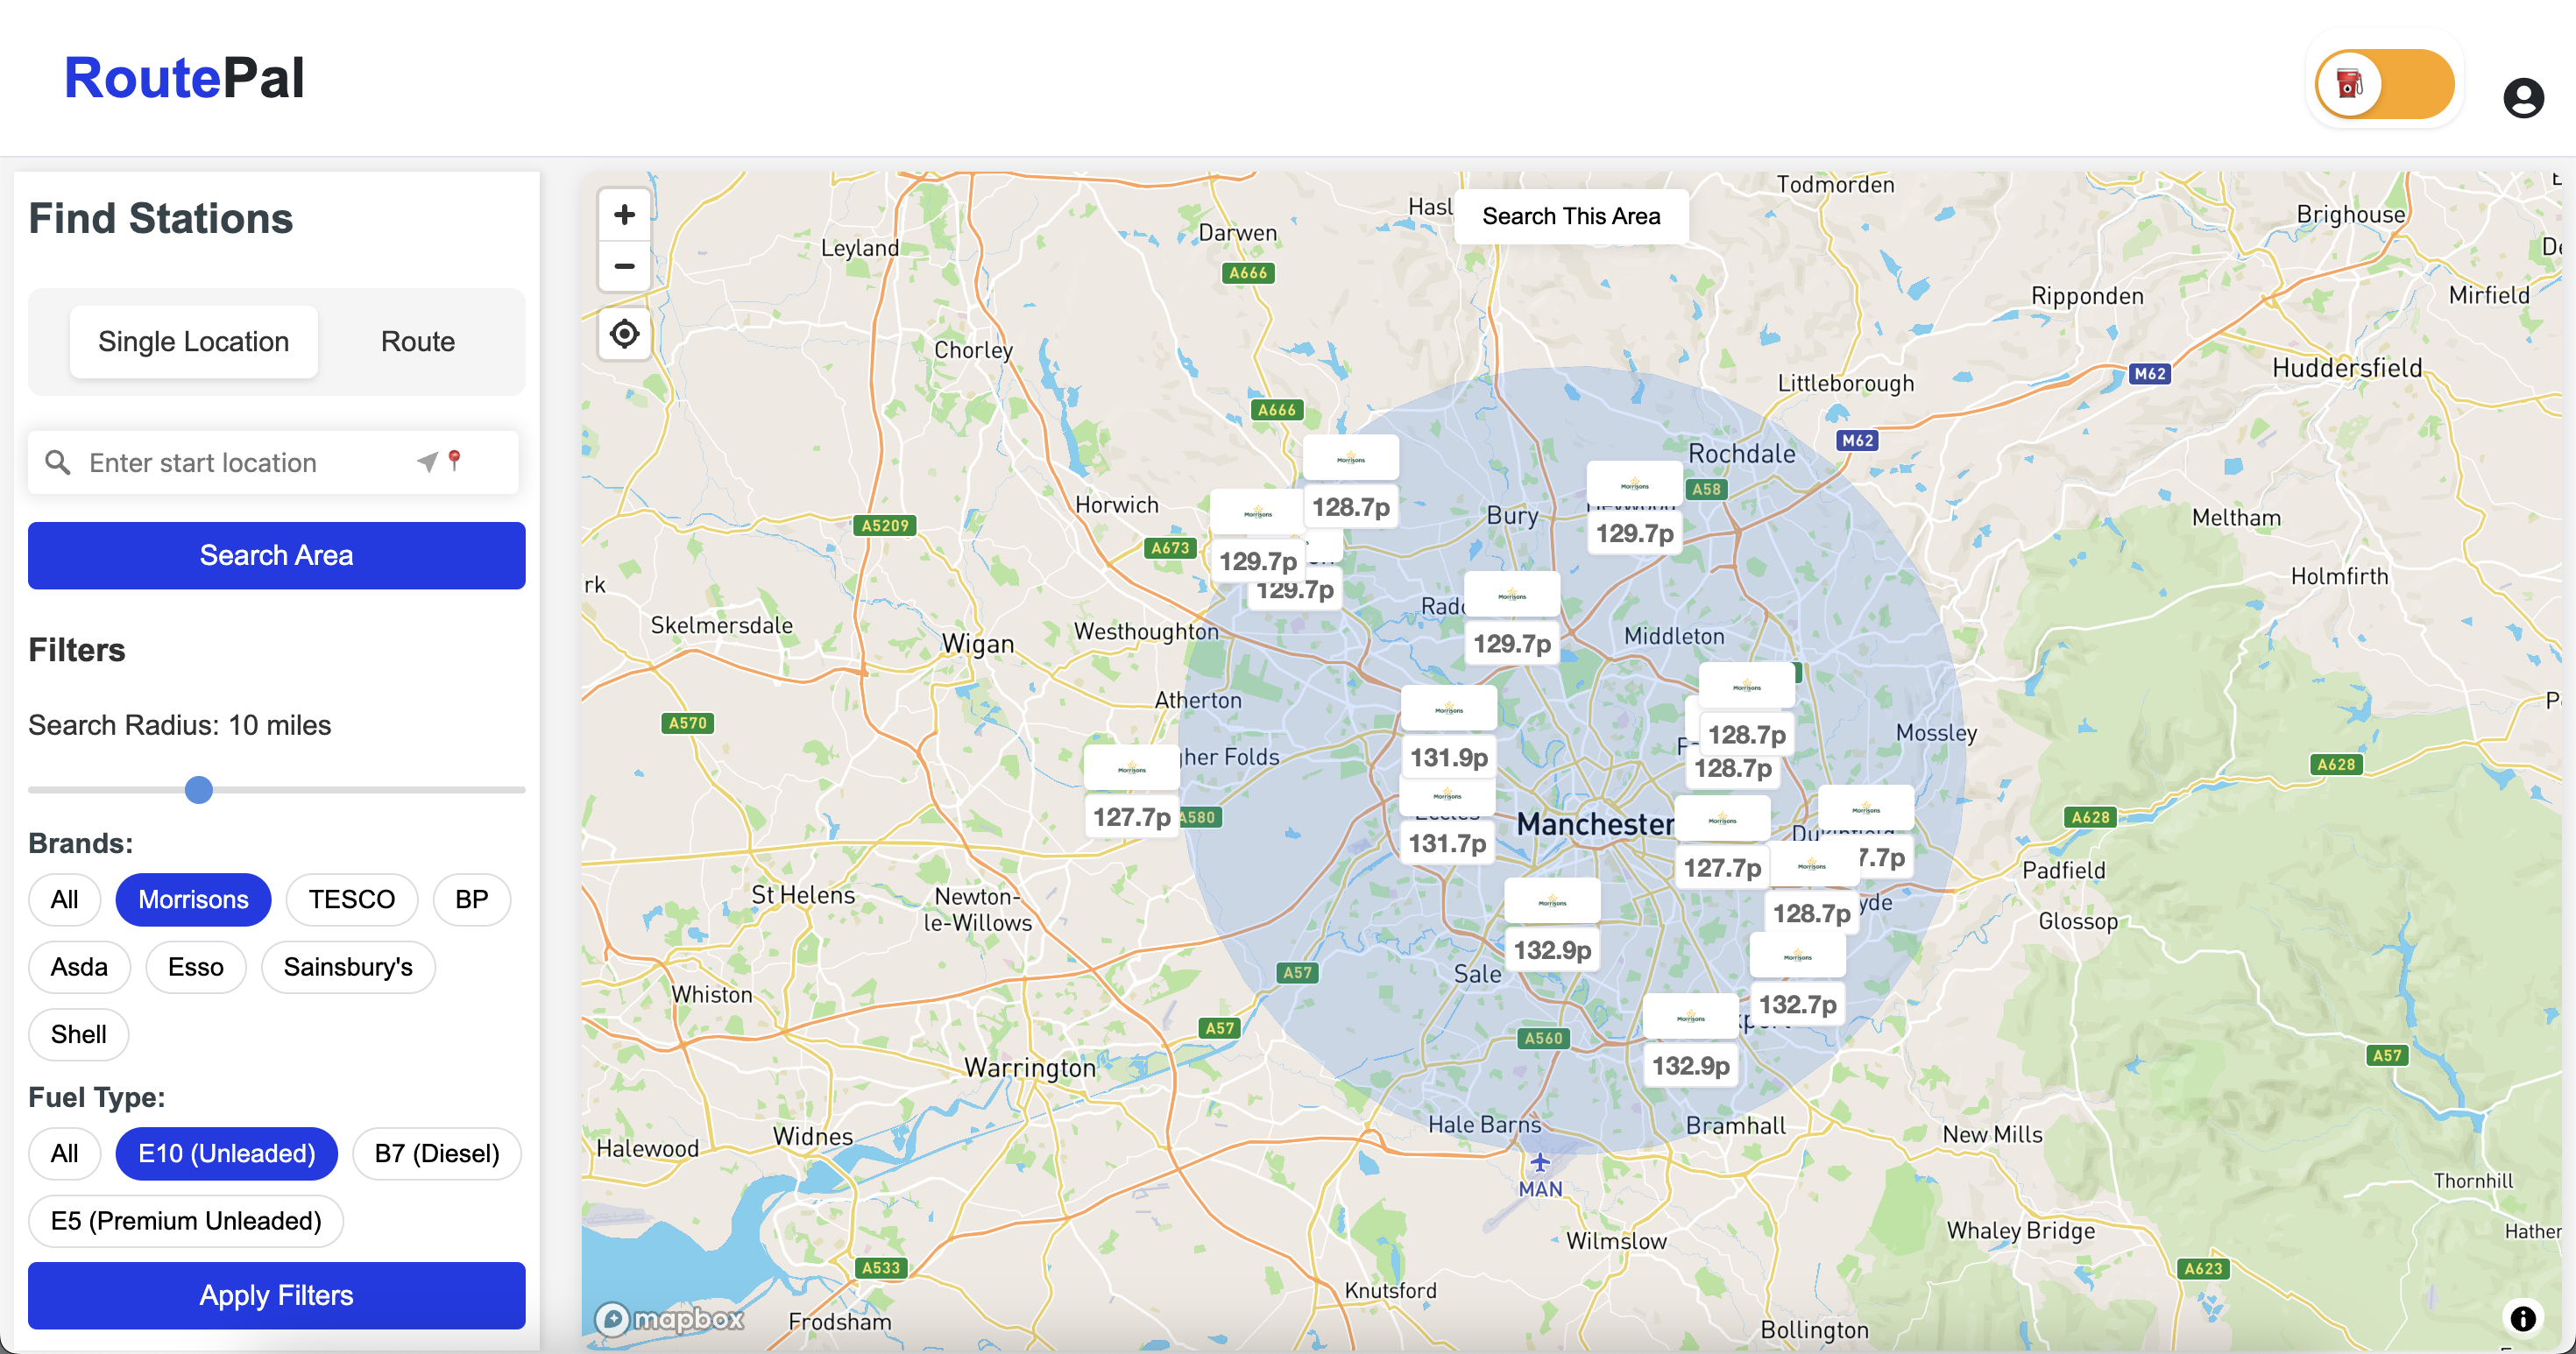Select the All brands filter chip
Viewport: 2576px width, 1354px height.
(x=65, y=899)
